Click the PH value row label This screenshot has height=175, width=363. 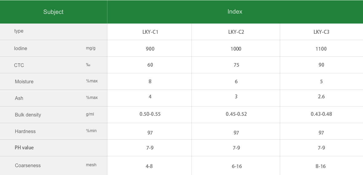tap(24, 148)
